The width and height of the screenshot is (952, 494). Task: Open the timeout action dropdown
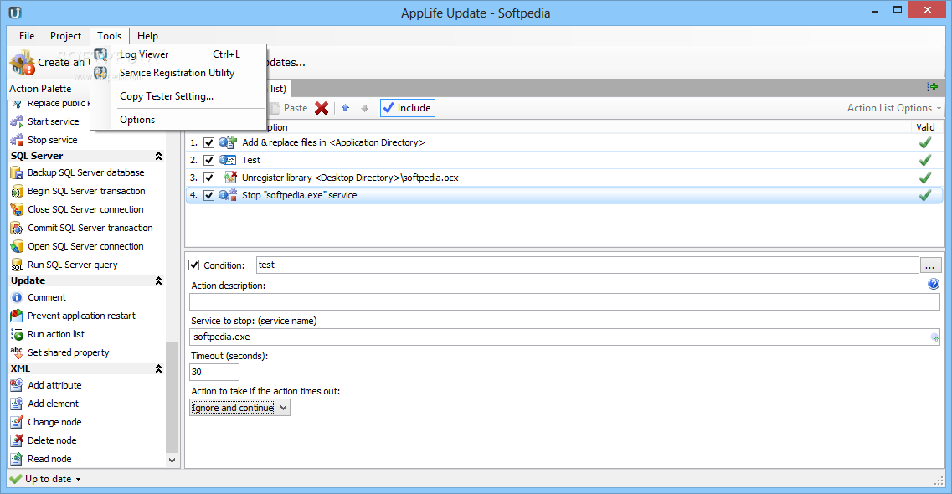(239, 407)
